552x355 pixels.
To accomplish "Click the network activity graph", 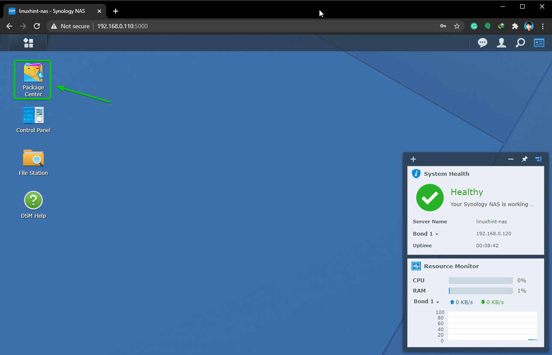I will tap(492, 326).
